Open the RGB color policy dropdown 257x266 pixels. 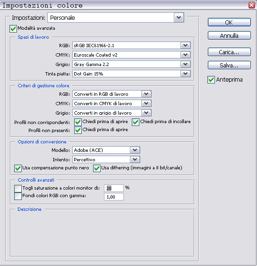[x=146, y=94]
